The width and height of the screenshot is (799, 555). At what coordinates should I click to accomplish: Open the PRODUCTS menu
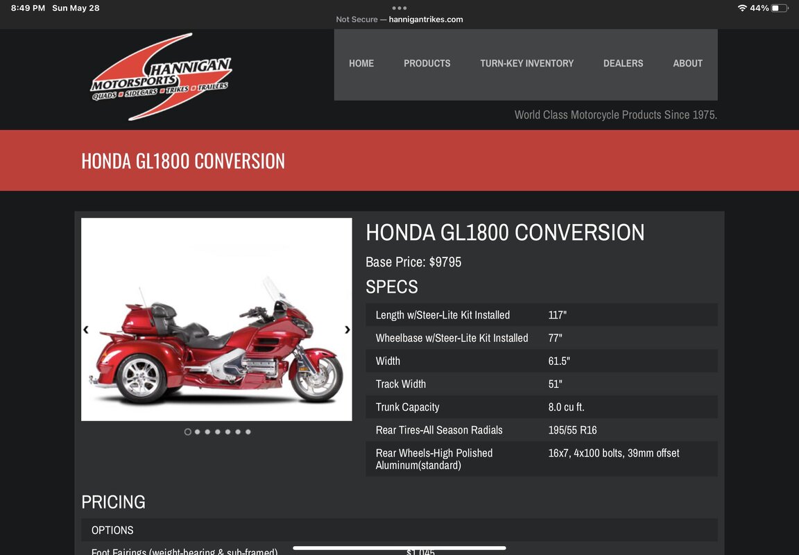[427, 63]
